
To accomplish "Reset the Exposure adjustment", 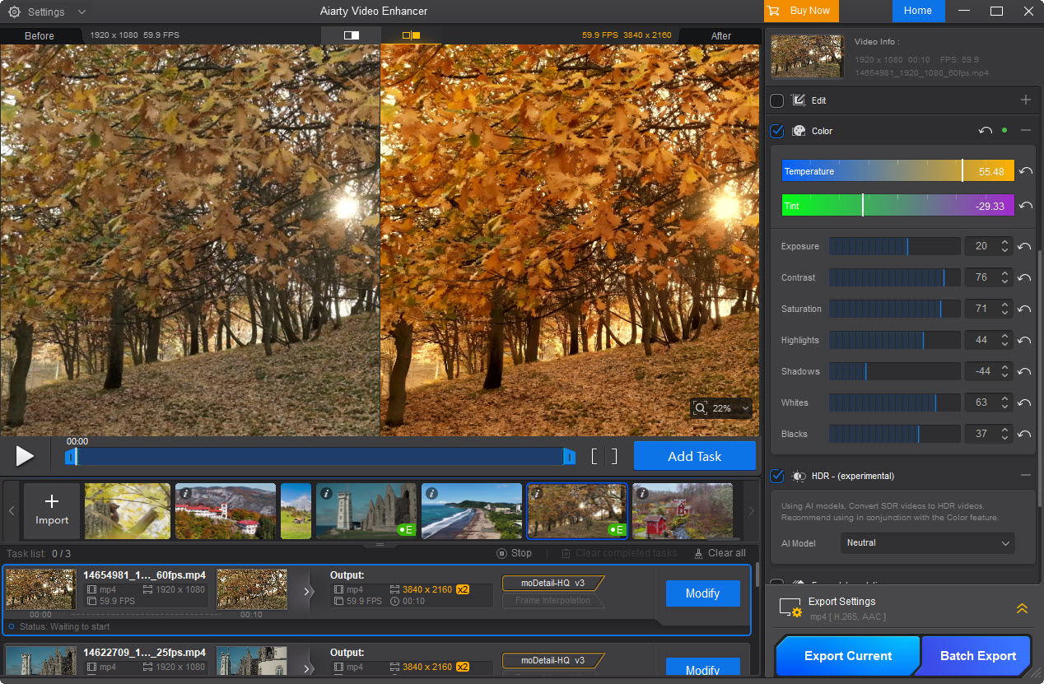I will tap(1024, 247).
